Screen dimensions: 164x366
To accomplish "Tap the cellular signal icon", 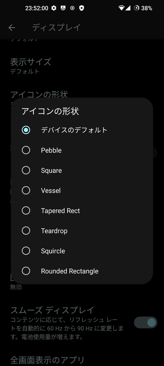I will tap(128, 8).
